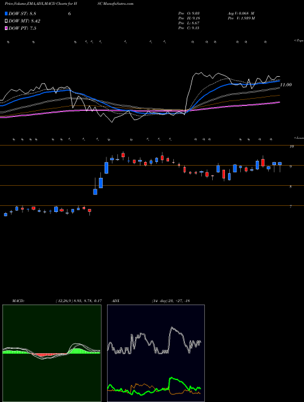Click the 'Avg V: 0.968 M' volume text
Image resolution: width=304 pixels, height=402 pixels.
241,13
